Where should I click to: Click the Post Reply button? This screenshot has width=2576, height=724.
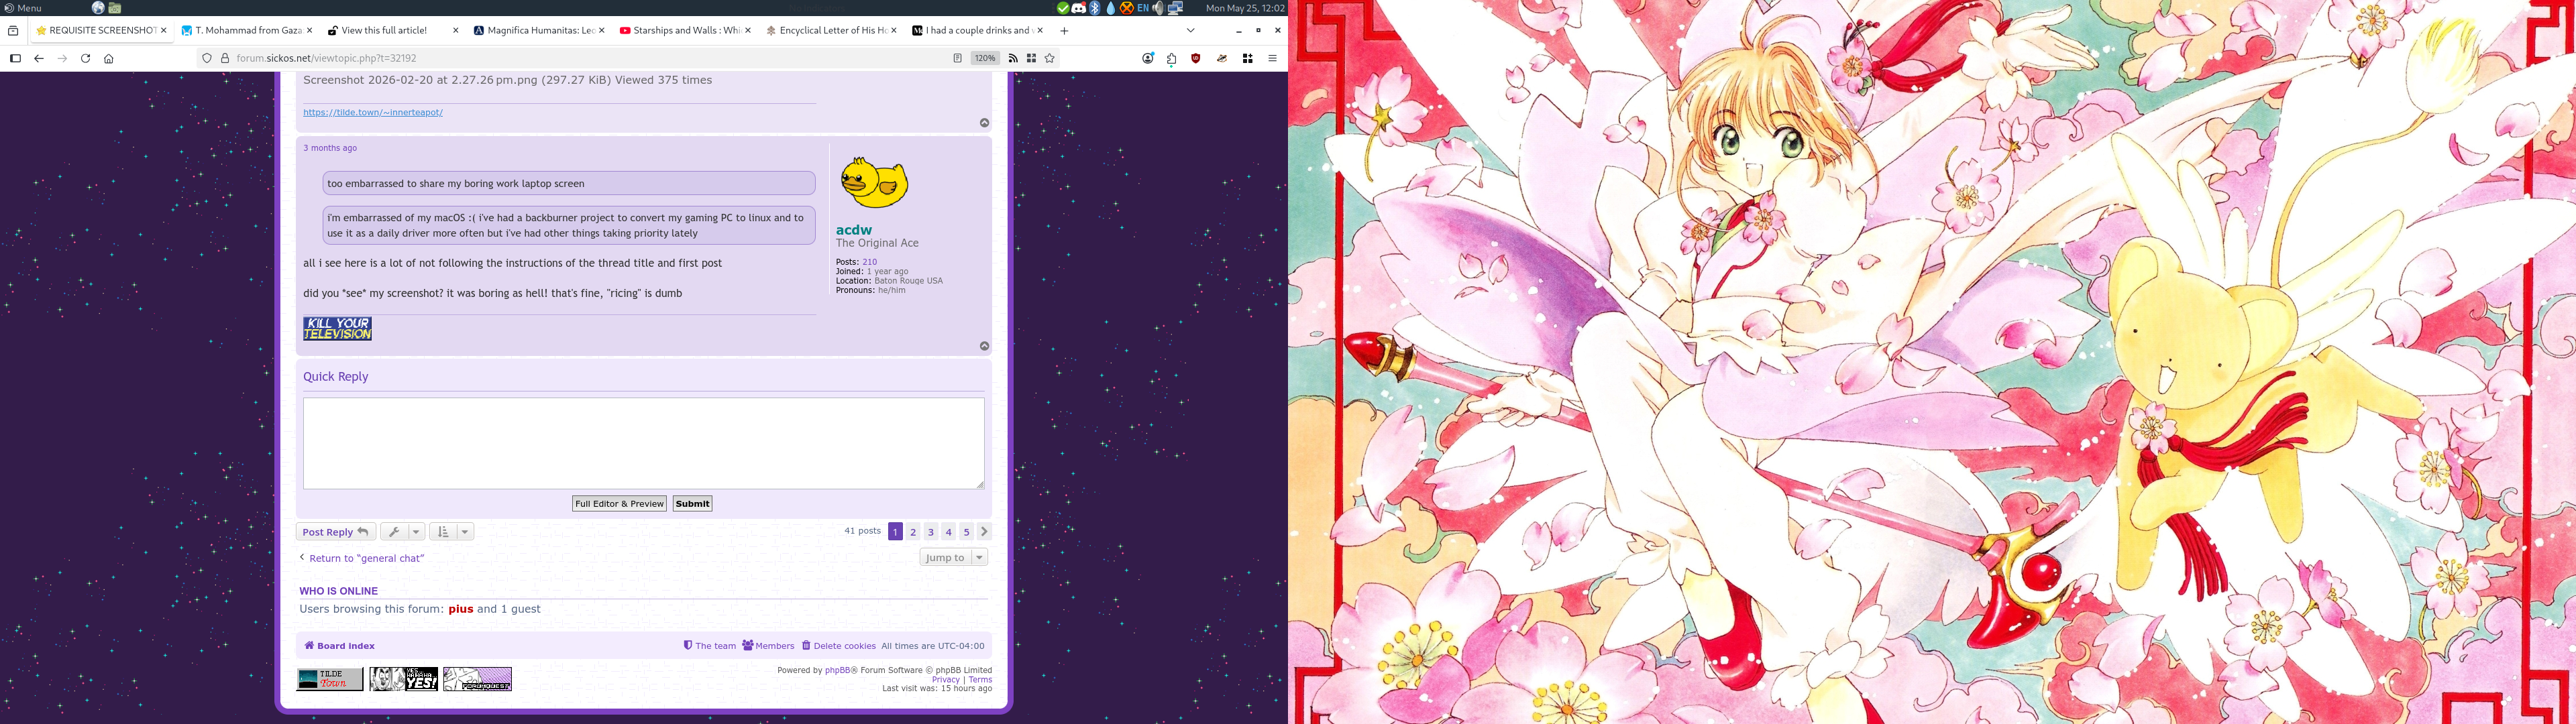(336, 532)
